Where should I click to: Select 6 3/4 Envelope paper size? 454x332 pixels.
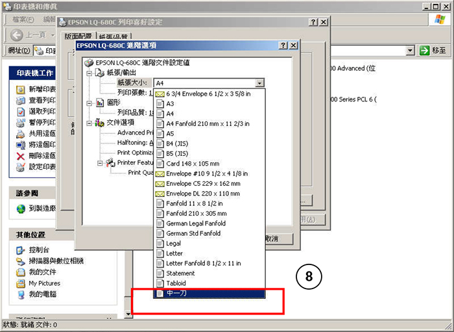coord(209,94)
